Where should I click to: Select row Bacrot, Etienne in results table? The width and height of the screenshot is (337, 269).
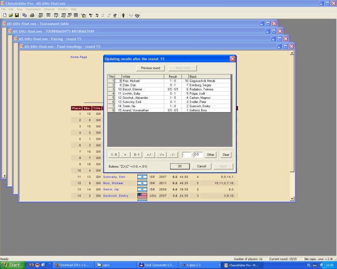[x=169, y=89]
